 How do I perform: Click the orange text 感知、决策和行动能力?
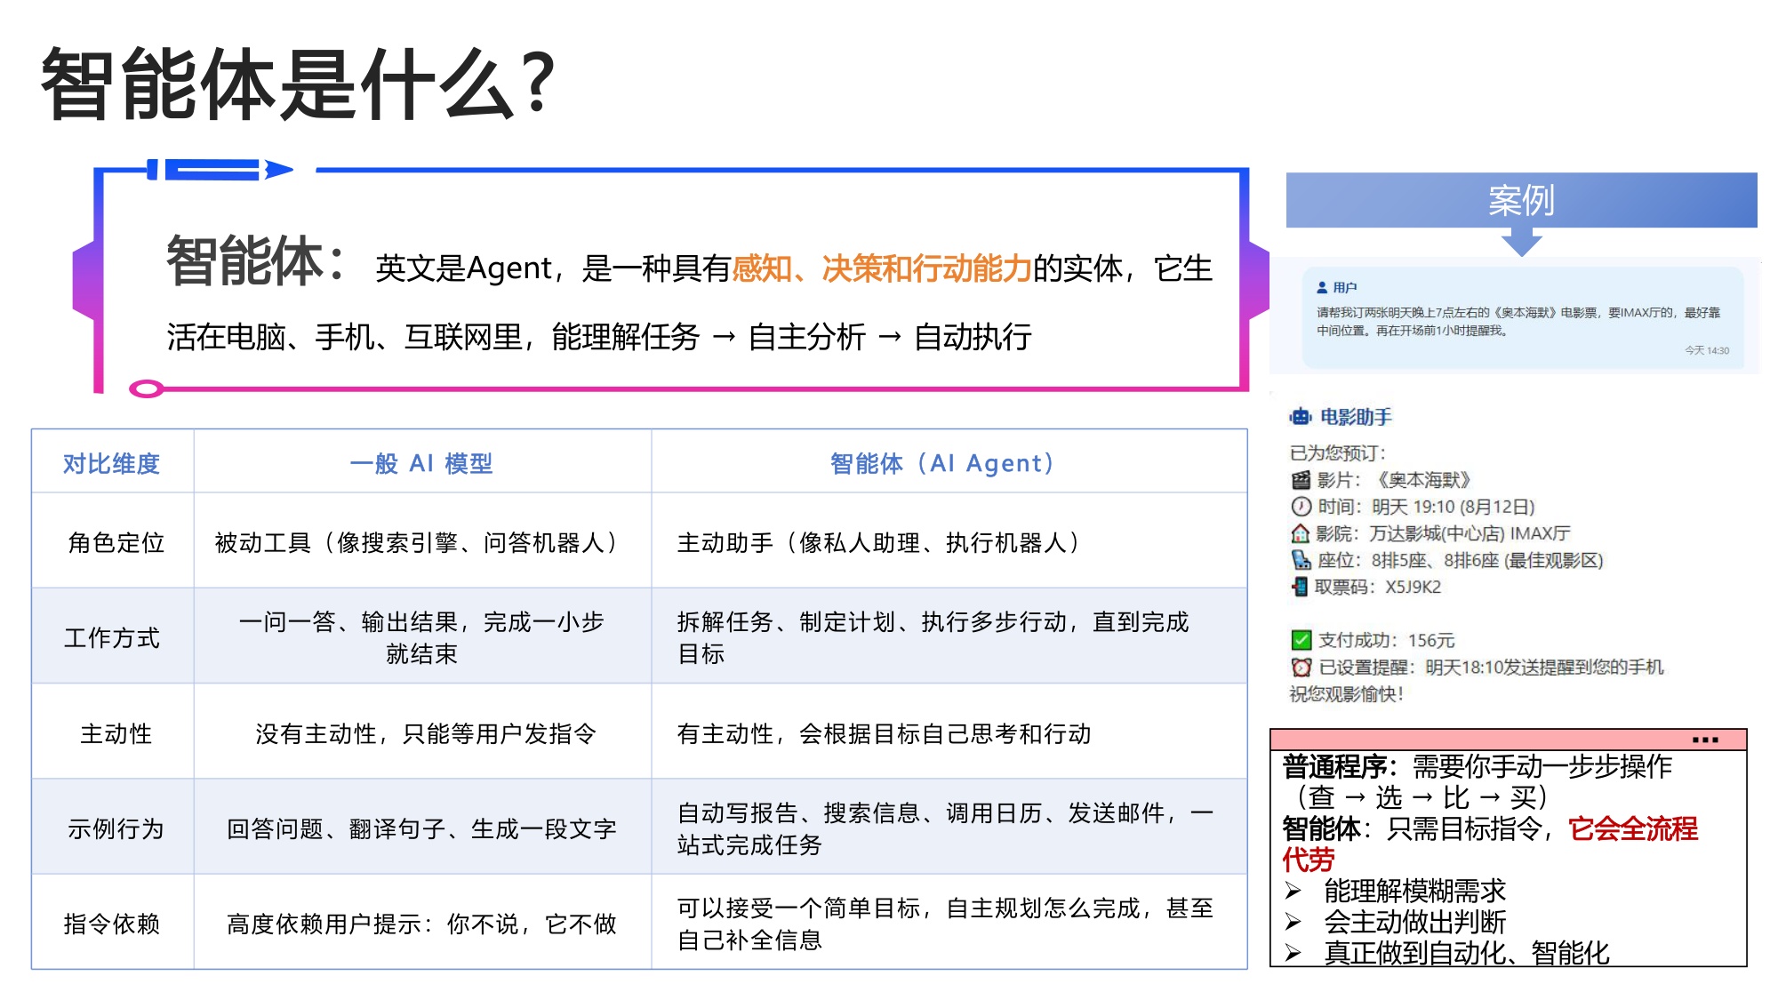click(x=881, y=268)
